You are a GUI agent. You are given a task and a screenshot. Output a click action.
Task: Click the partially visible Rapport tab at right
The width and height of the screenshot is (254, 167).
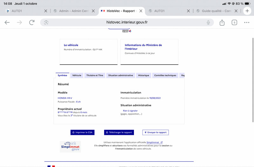pyautogui.click(x=182, y=75)
